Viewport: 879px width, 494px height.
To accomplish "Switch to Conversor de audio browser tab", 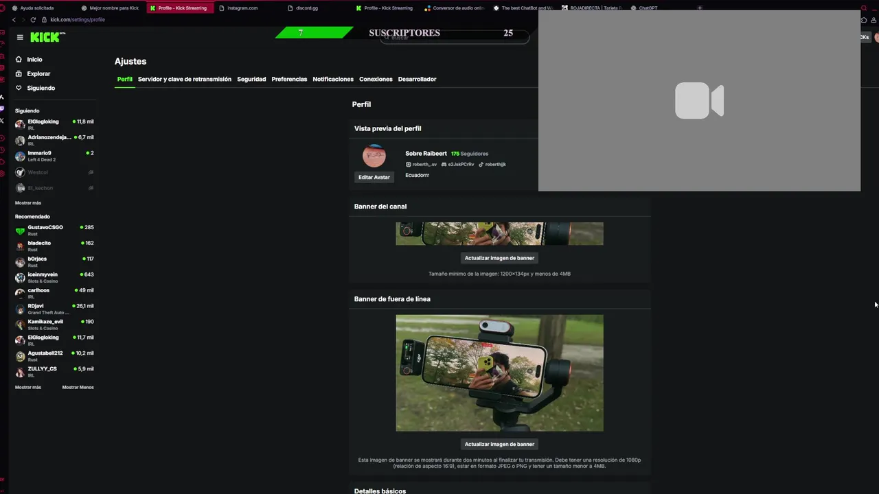I will 454,8.
